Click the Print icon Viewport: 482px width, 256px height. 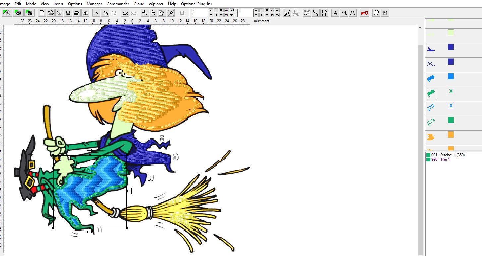(77, 13)
